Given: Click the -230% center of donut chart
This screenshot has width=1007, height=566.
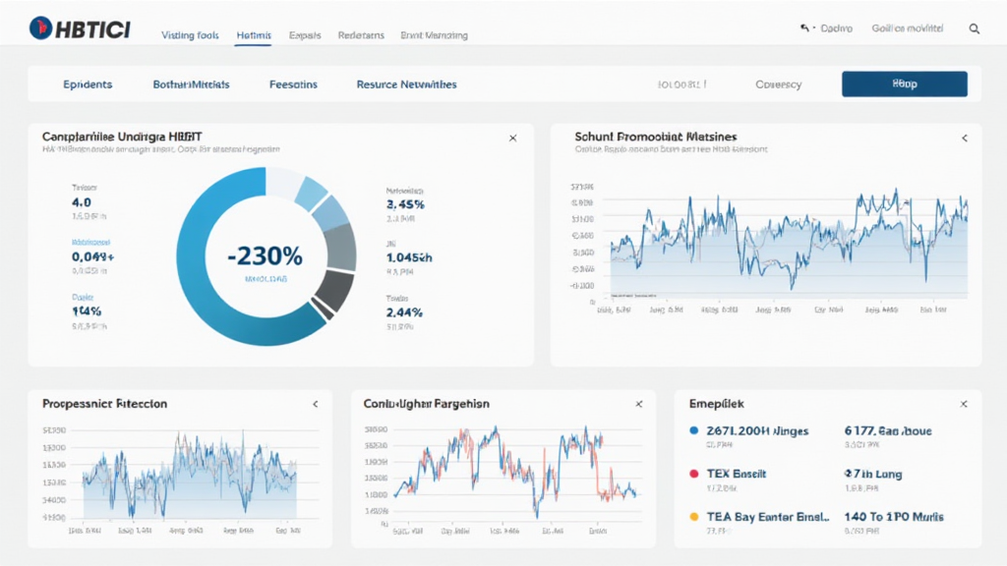Looking at the screenshot, I should [x=265, y=257].
